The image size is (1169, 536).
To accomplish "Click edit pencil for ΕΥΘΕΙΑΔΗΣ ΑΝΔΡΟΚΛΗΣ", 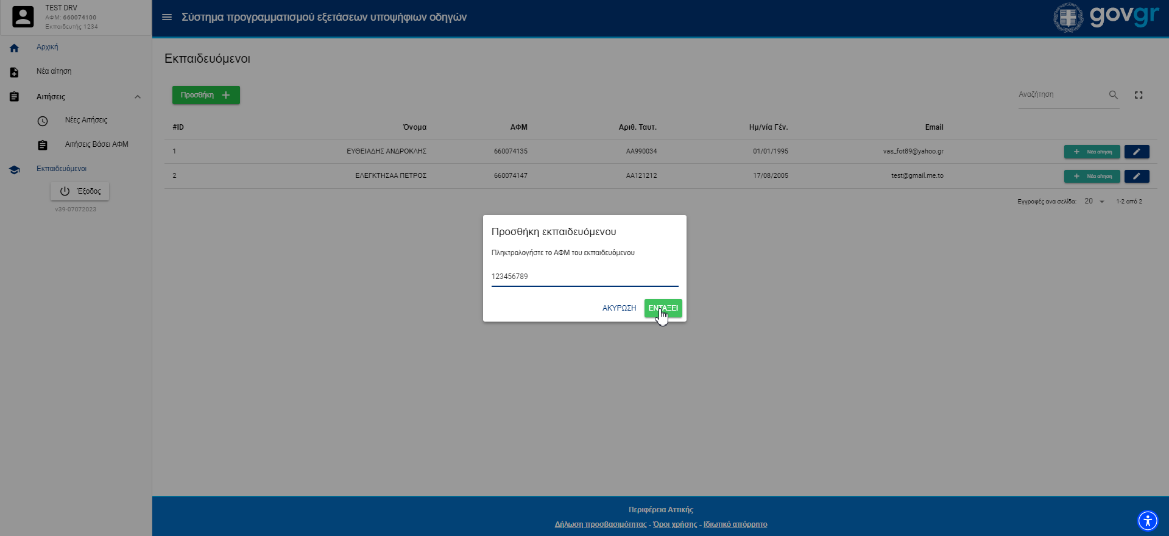I will pyautogui.click(x=1136, y=152).
